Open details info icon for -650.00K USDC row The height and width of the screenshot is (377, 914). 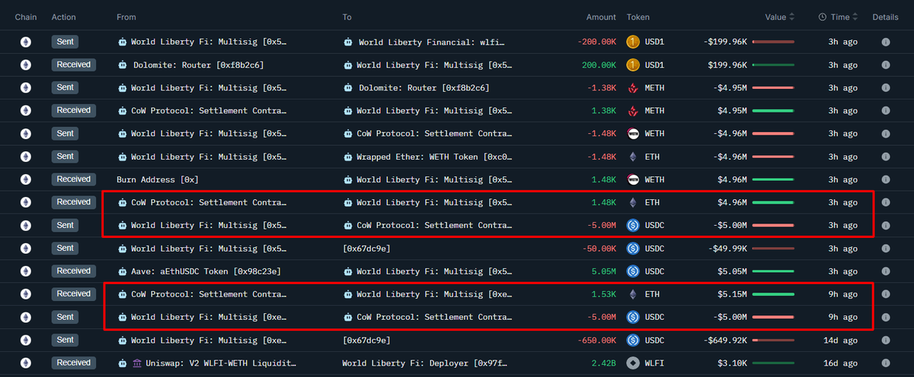click(886, 341)
